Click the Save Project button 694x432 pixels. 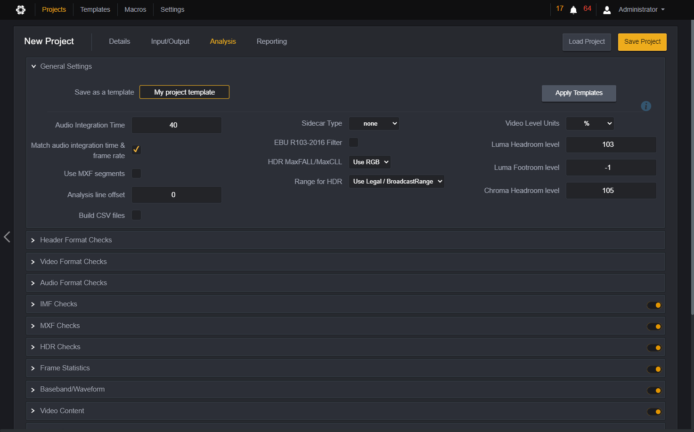point(642,42)
